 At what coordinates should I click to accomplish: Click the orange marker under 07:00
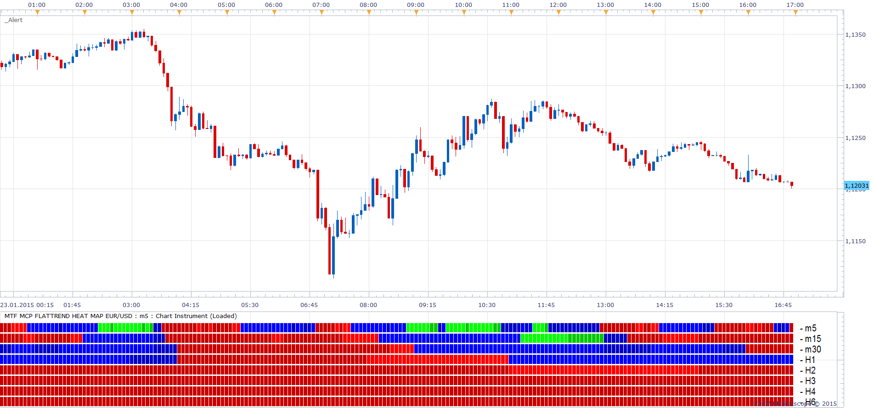click(321, 12)
